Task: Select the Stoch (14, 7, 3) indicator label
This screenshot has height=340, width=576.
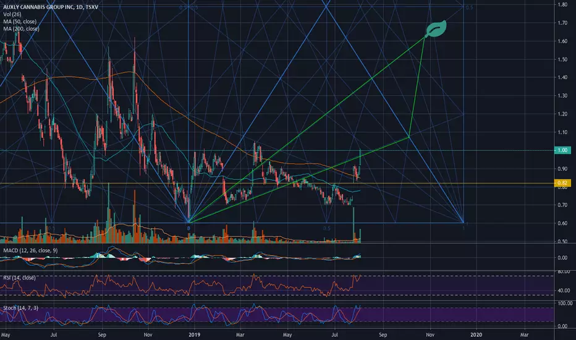Action: 20,308
